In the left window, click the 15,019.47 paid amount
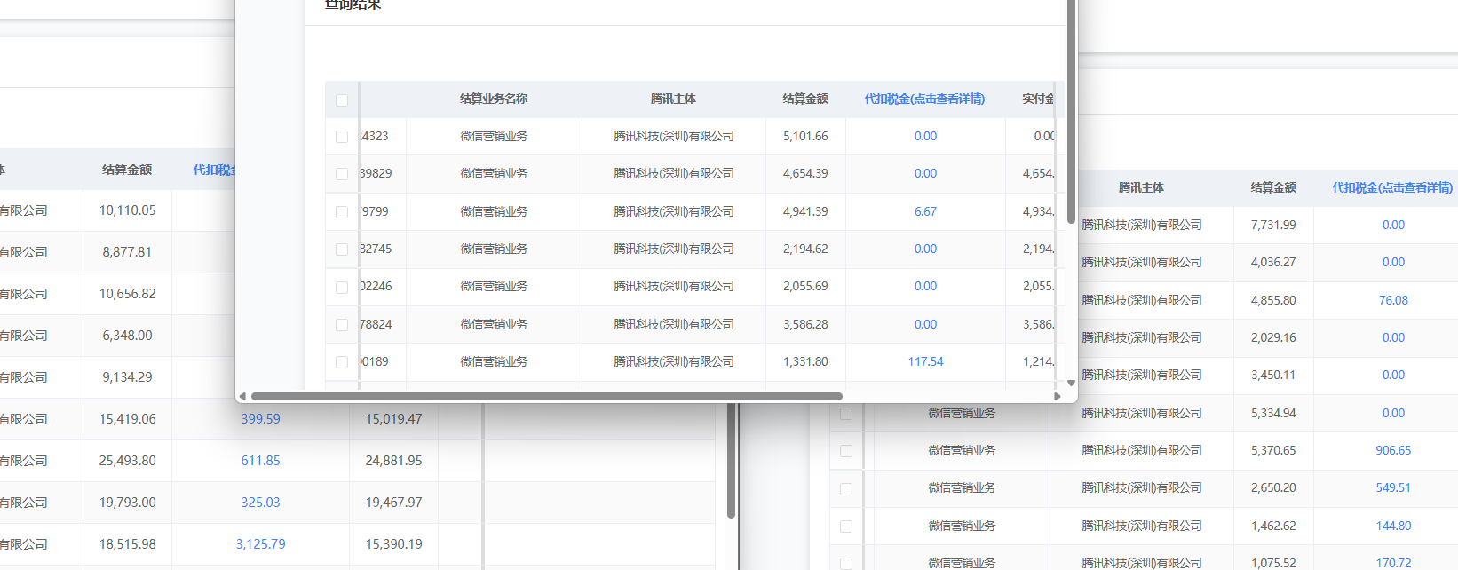 tap(393, 418)
